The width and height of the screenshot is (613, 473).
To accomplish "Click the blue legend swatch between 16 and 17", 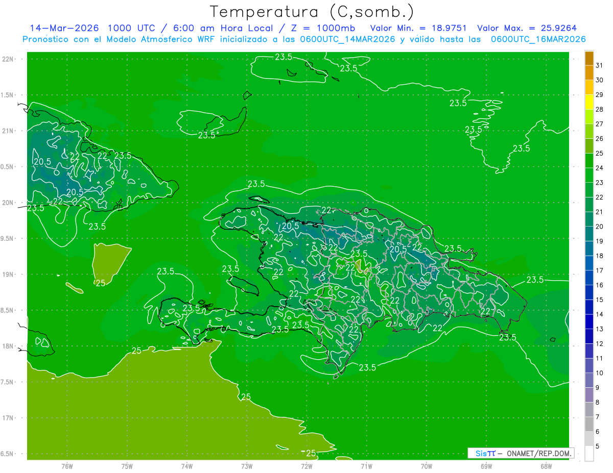I will coord(589,278).
